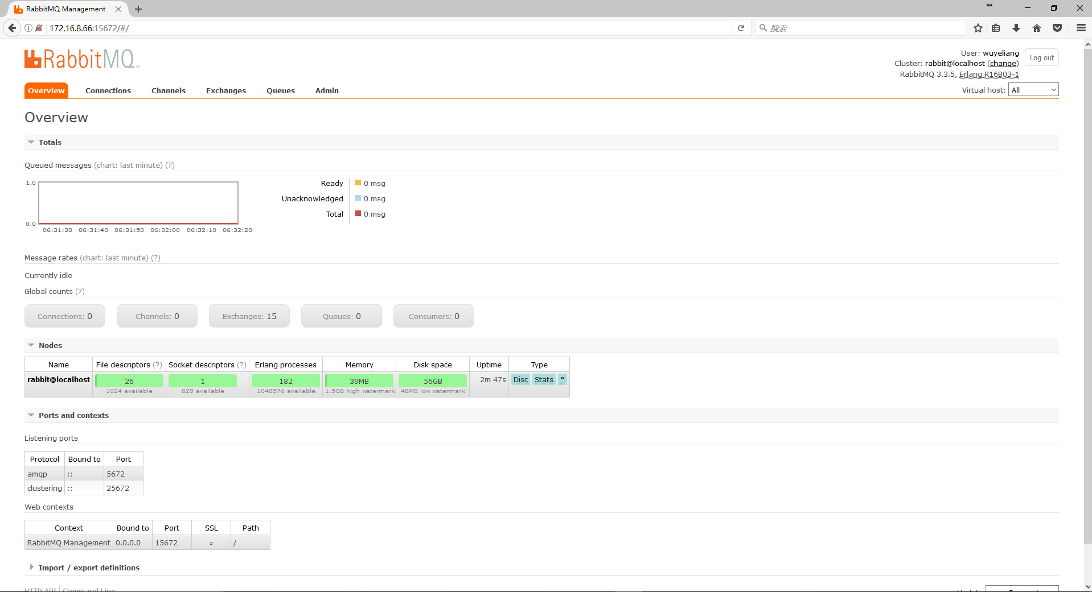Click the Stats node type tag
Image resolution: width=1092 pixels, height=592 pixels.
(x=544, y=379)
